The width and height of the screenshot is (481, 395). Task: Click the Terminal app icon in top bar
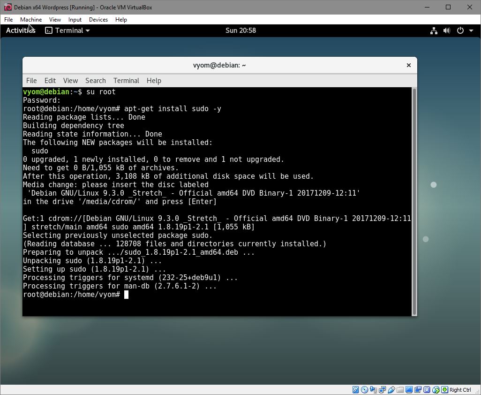pyautogui.click(x=48, y=30)
